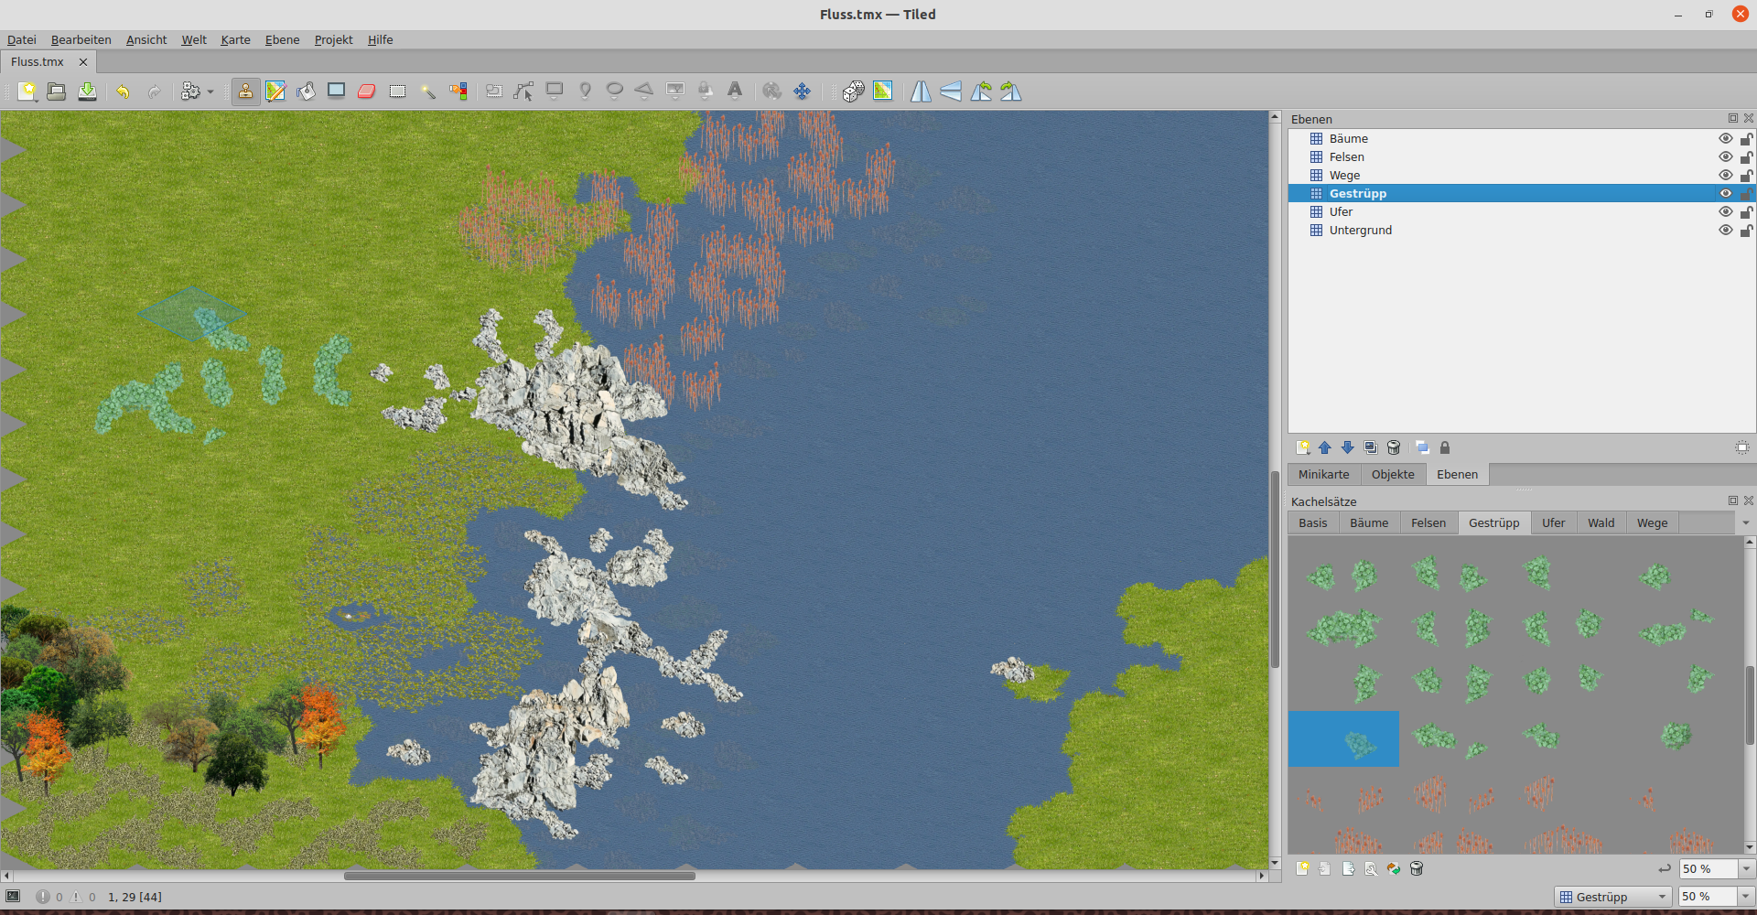Select the Bucket Fill tool
The width and height of the screenshot is (1757, 915).
[306, 91]
